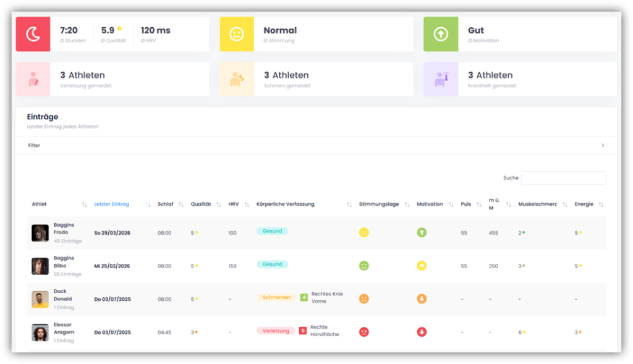Sort entries by Stimmungslage header
This screenshot has height=364, width=633.
tap(379, 205)
